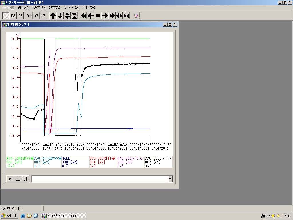Screen dimensions: 293x220
Task: Expand the 設定(Z) settings menu
Action: click(39, 8)
